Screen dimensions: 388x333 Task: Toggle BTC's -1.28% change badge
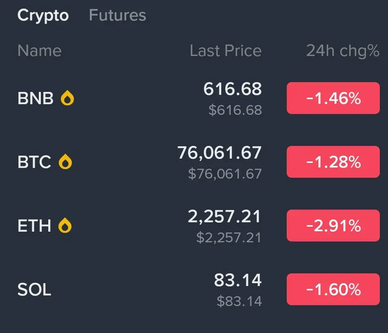pyautogui.click(x=333, y=162)
